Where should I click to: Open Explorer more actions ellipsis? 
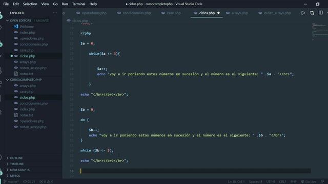tap(55, 13)
